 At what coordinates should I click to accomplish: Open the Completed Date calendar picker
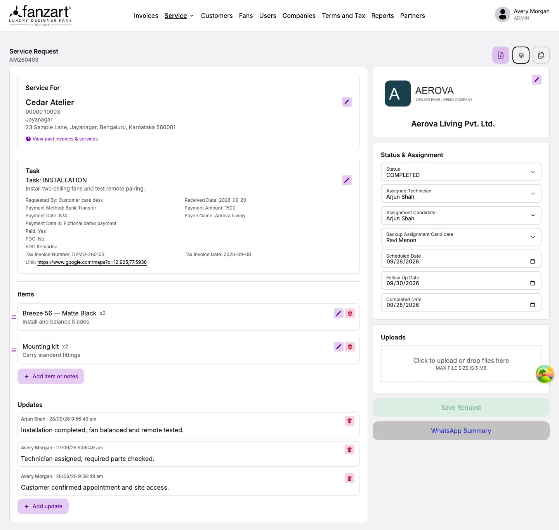[533, 305]
